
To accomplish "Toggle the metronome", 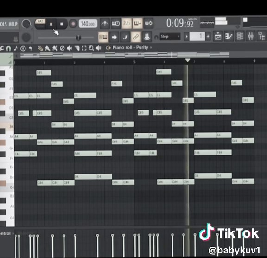I will [105, 23].
